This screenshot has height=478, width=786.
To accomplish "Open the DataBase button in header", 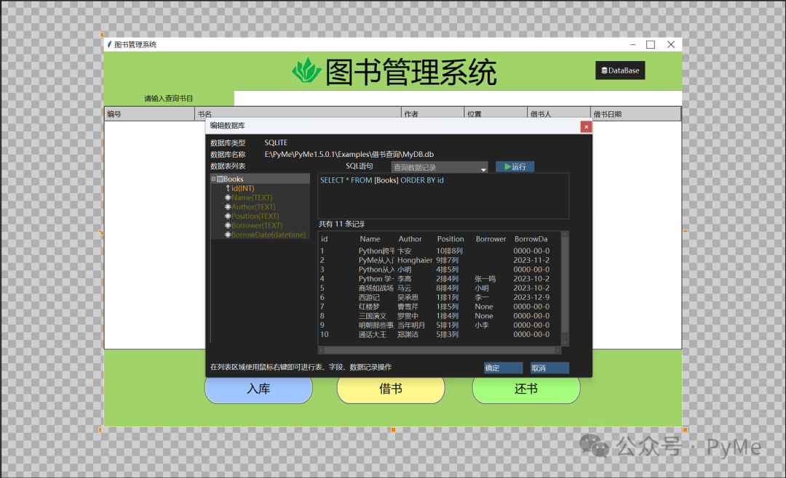I will pyautogui.click(x=620, y=70).
